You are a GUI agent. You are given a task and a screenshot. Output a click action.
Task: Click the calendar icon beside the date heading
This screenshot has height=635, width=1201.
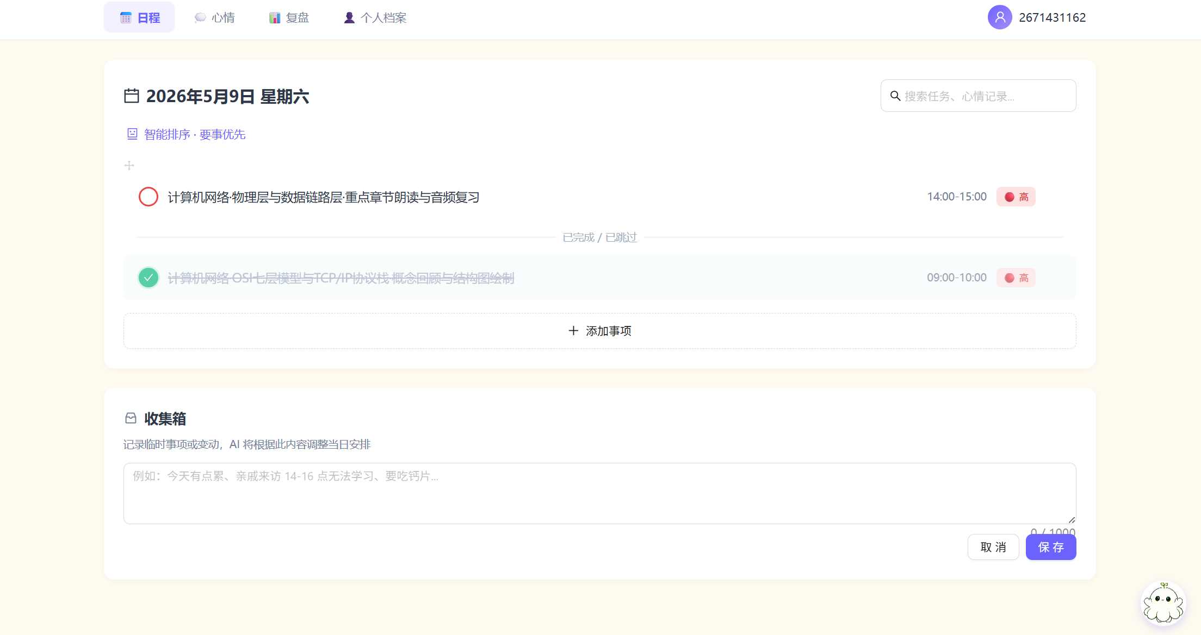tap(132, 96)
